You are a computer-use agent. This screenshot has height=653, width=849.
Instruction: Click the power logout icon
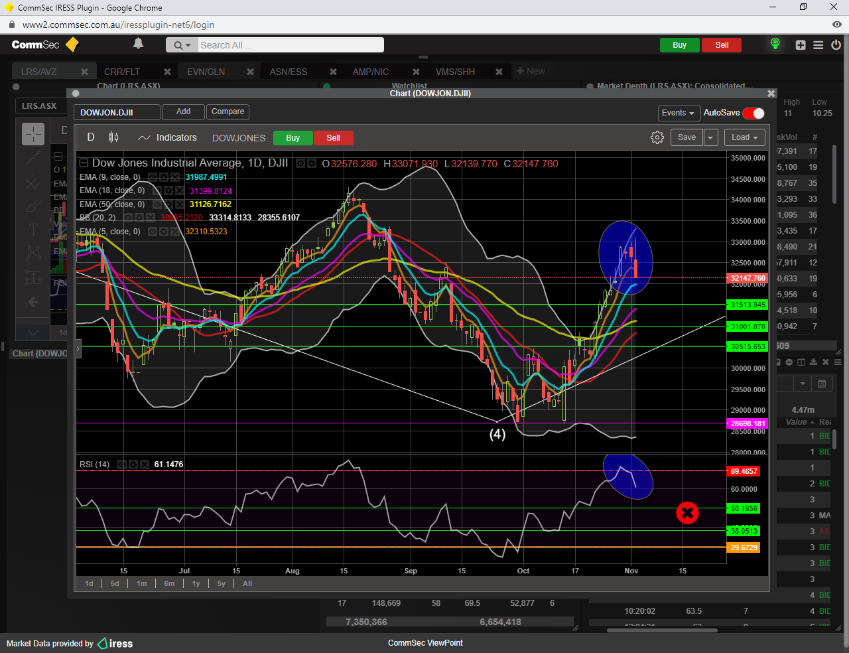point(836,45)
